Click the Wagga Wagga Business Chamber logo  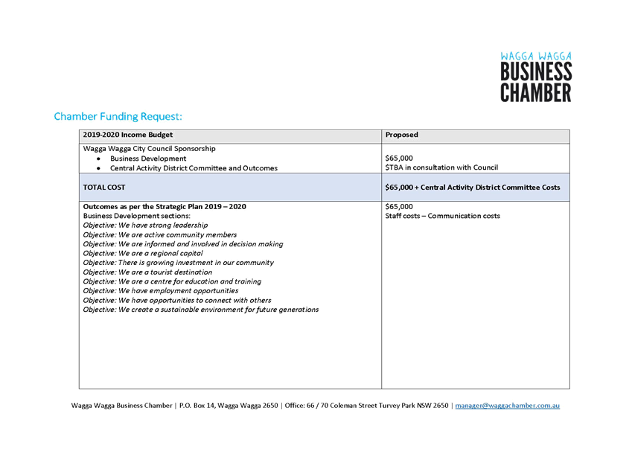click(536, 77)
